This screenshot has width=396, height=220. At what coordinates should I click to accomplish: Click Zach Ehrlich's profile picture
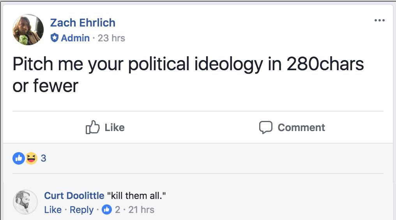tap(28, 30)
